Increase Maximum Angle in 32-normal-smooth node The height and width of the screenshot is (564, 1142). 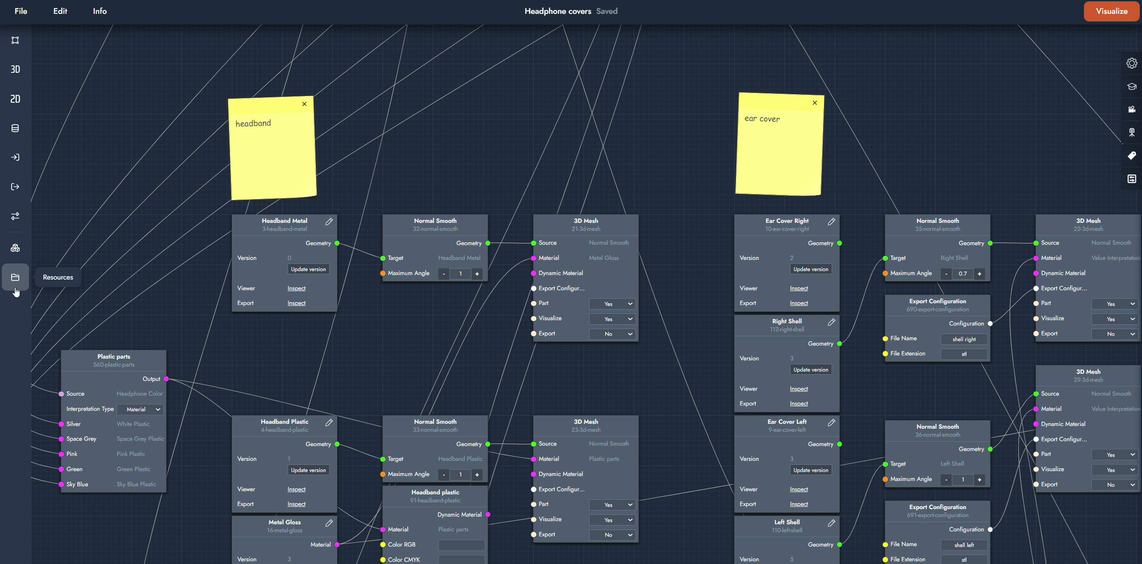pos(477,274)
